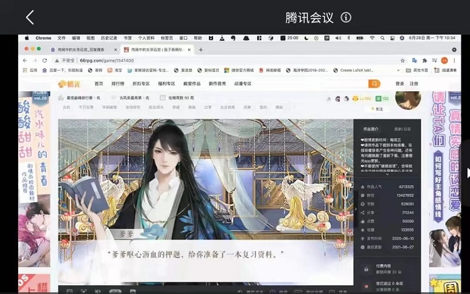
Task: Open the 应用 apps shortcut in bookmarks bar
Action: pyautogui.click(x=30, y=70)
